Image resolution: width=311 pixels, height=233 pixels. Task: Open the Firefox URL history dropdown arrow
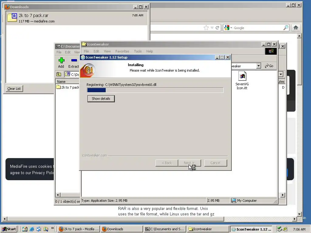212,28
